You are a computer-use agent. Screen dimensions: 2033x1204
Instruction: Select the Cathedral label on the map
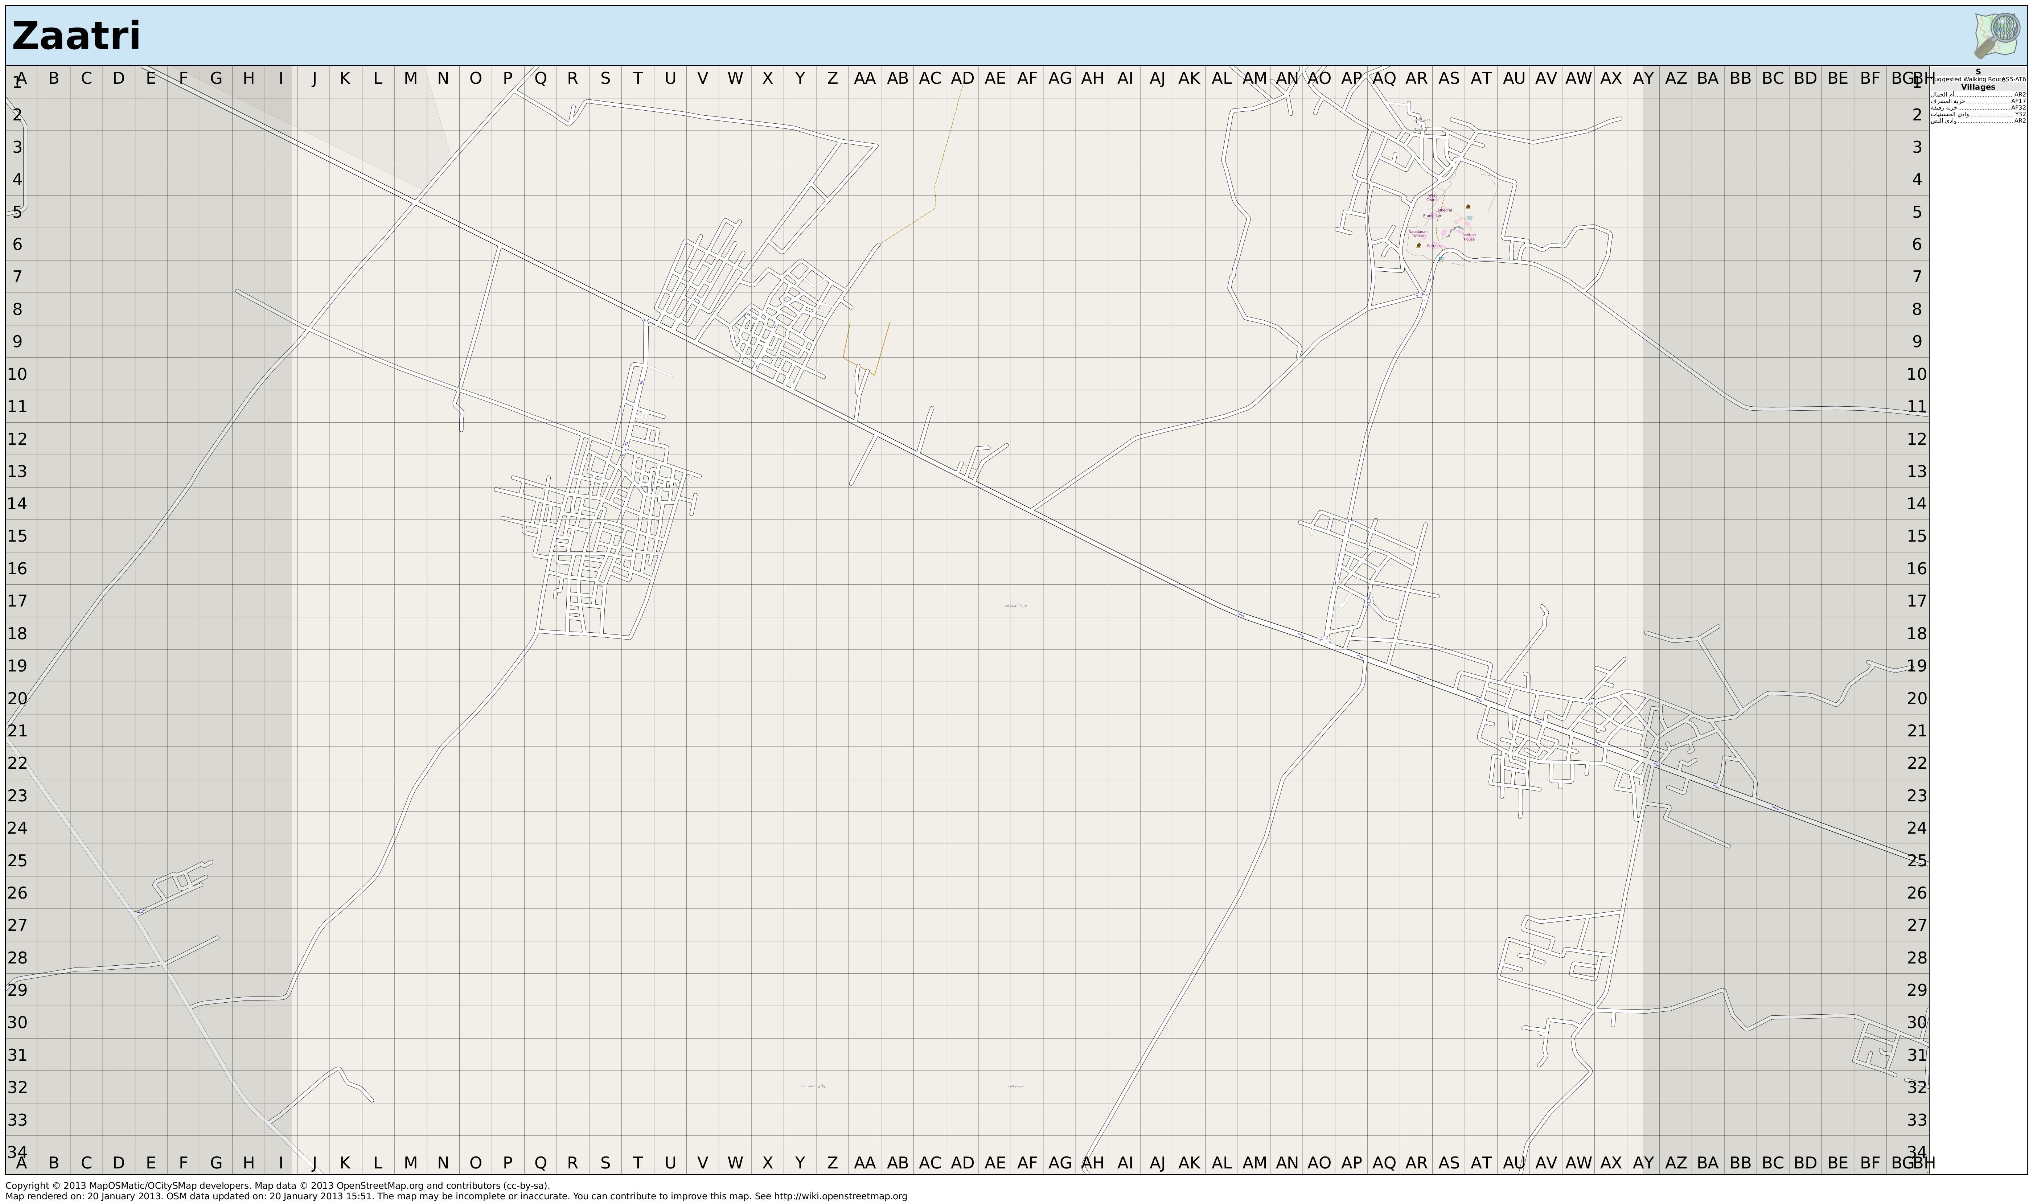(x=1444, y=210)
